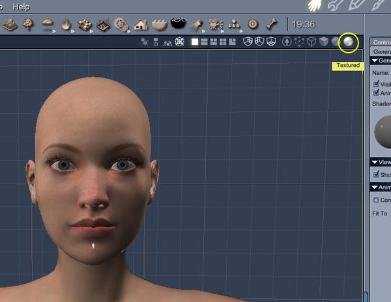Select the grass hair tool icon

103,25
